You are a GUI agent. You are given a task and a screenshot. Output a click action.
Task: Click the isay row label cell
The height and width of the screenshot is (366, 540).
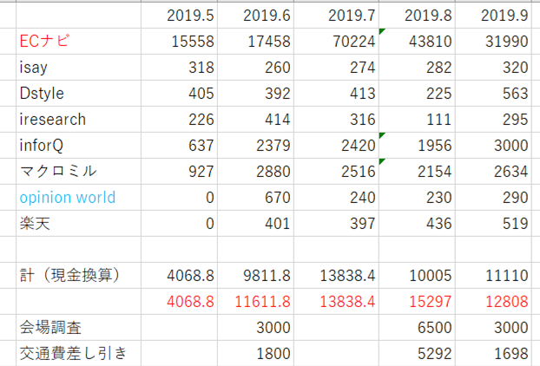point(78,68)
